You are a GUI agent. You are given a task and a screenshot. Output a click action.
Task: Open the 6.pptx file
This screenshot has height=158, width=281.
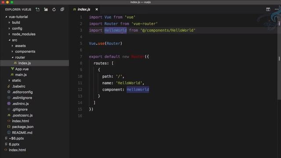click(14, 144)
